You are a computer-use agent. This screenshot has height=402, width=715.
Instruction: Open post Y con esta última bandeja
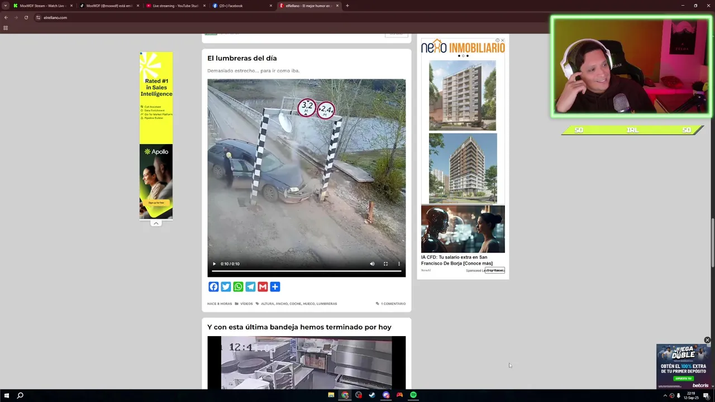[299, 327]
